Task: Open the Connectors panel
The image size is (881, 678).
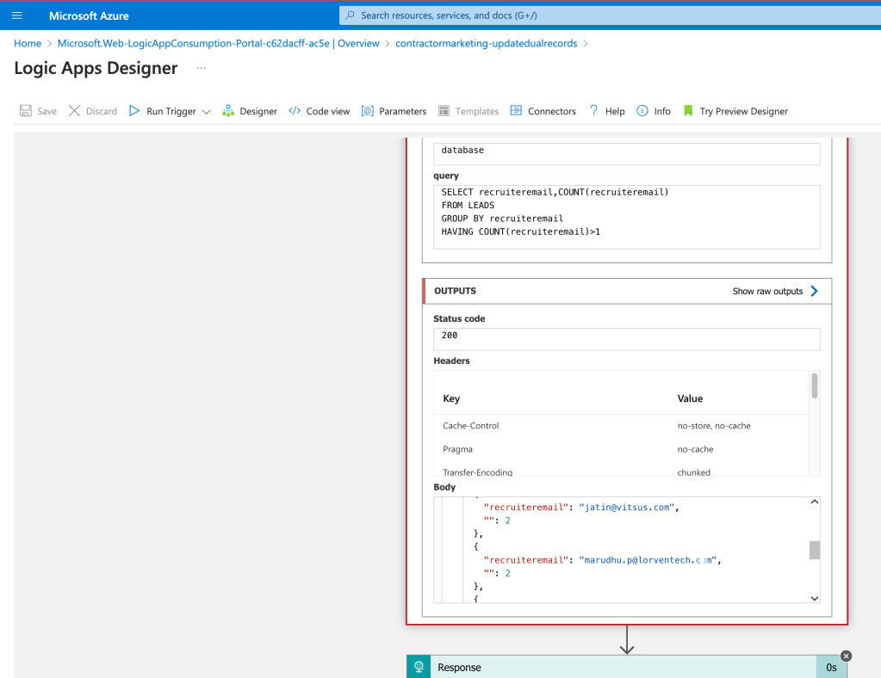Action: click(x=543, y=111)
